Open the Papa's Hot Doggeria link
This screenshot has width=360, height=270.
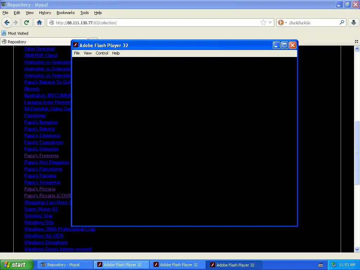click(47, 162)
